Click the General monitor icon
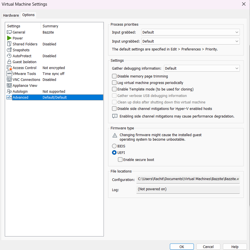The image size is (250, 250). point(9,32)
